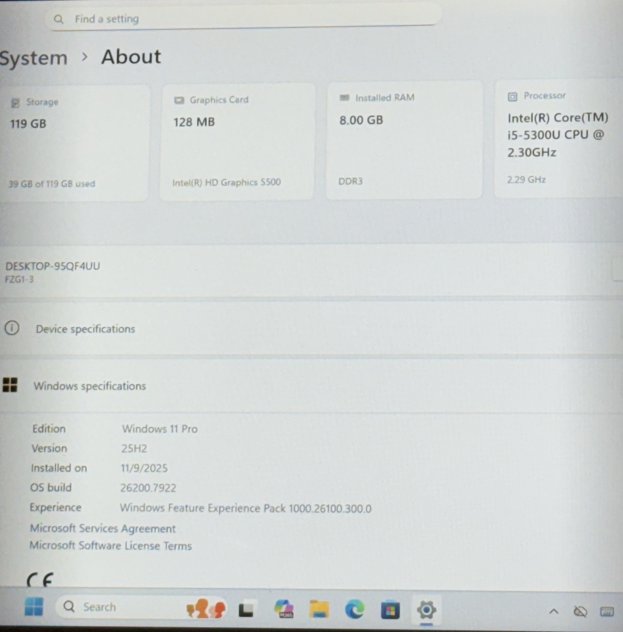Open the touch keyboard tray icon

coord(607,612)
